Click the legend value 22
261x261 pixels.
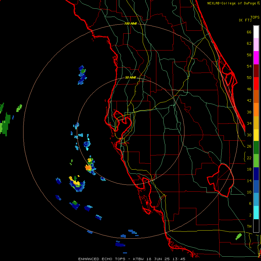(249, 158)
